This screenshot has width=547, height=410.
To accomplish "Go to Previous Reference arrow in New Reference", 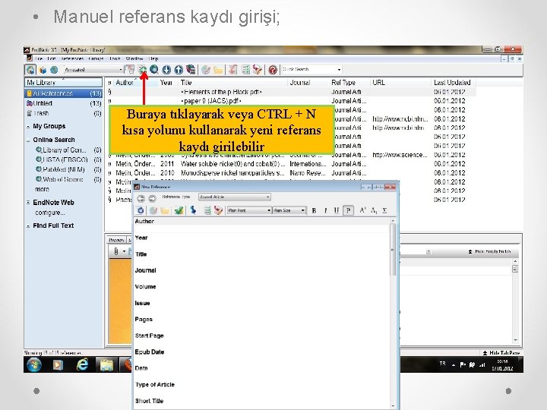I will click(x=141, y=198).
